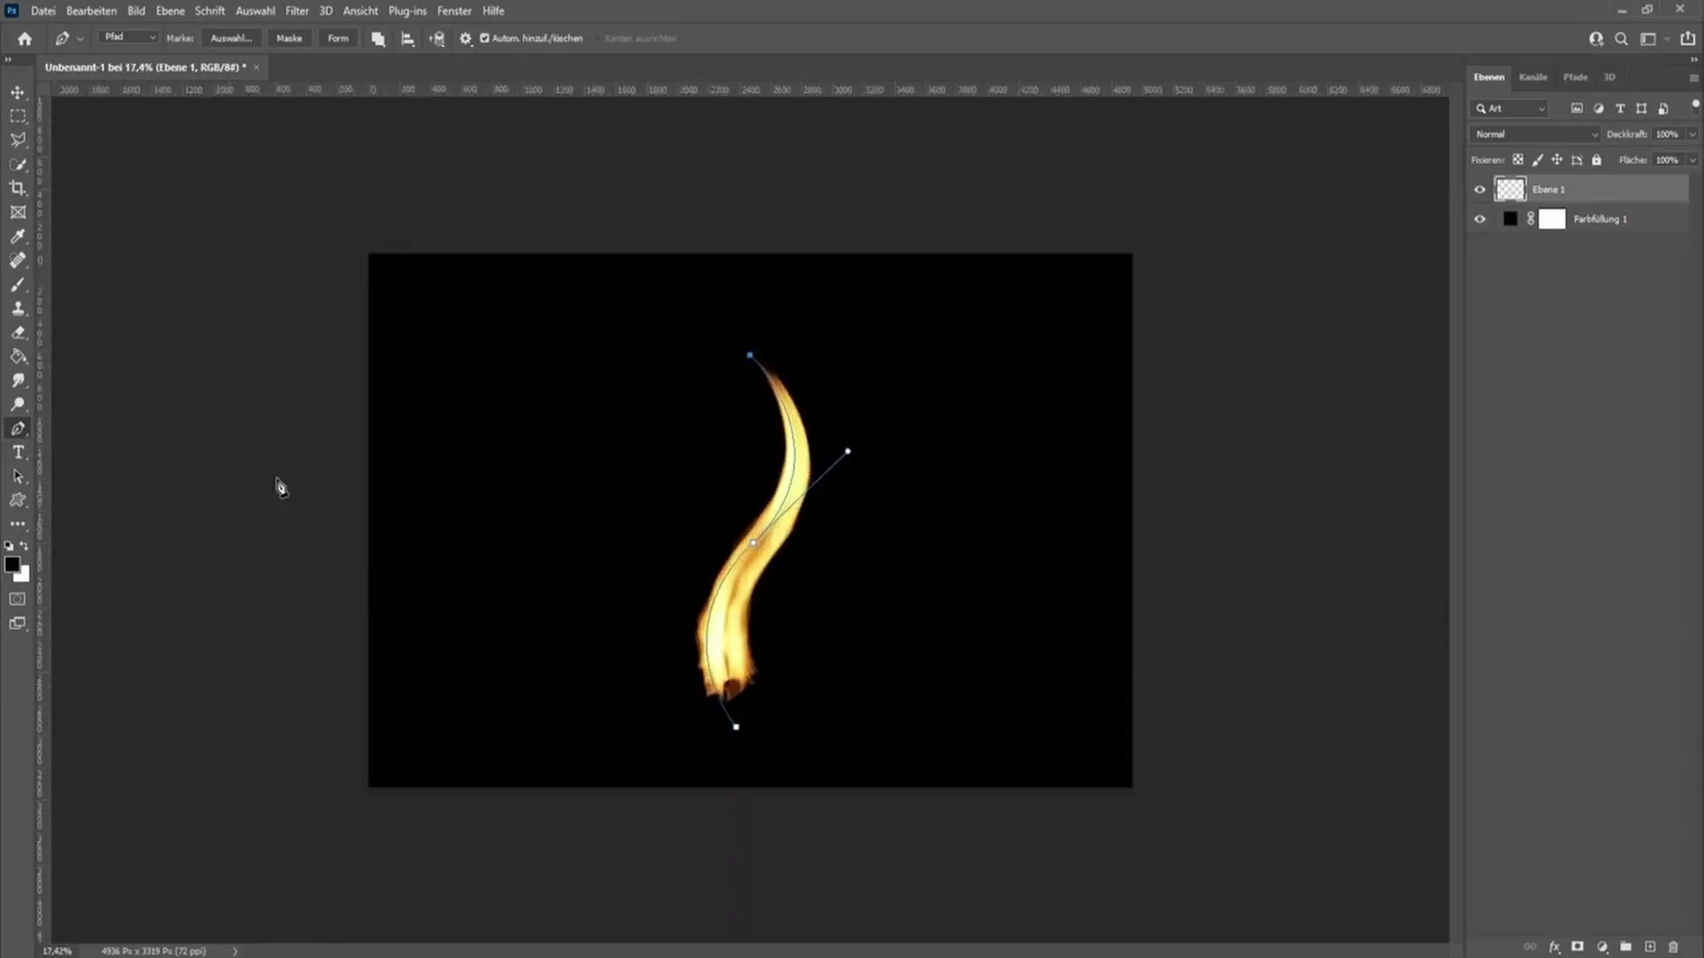
Task: Select the Eyedropper tool
Action: point(18,236)
